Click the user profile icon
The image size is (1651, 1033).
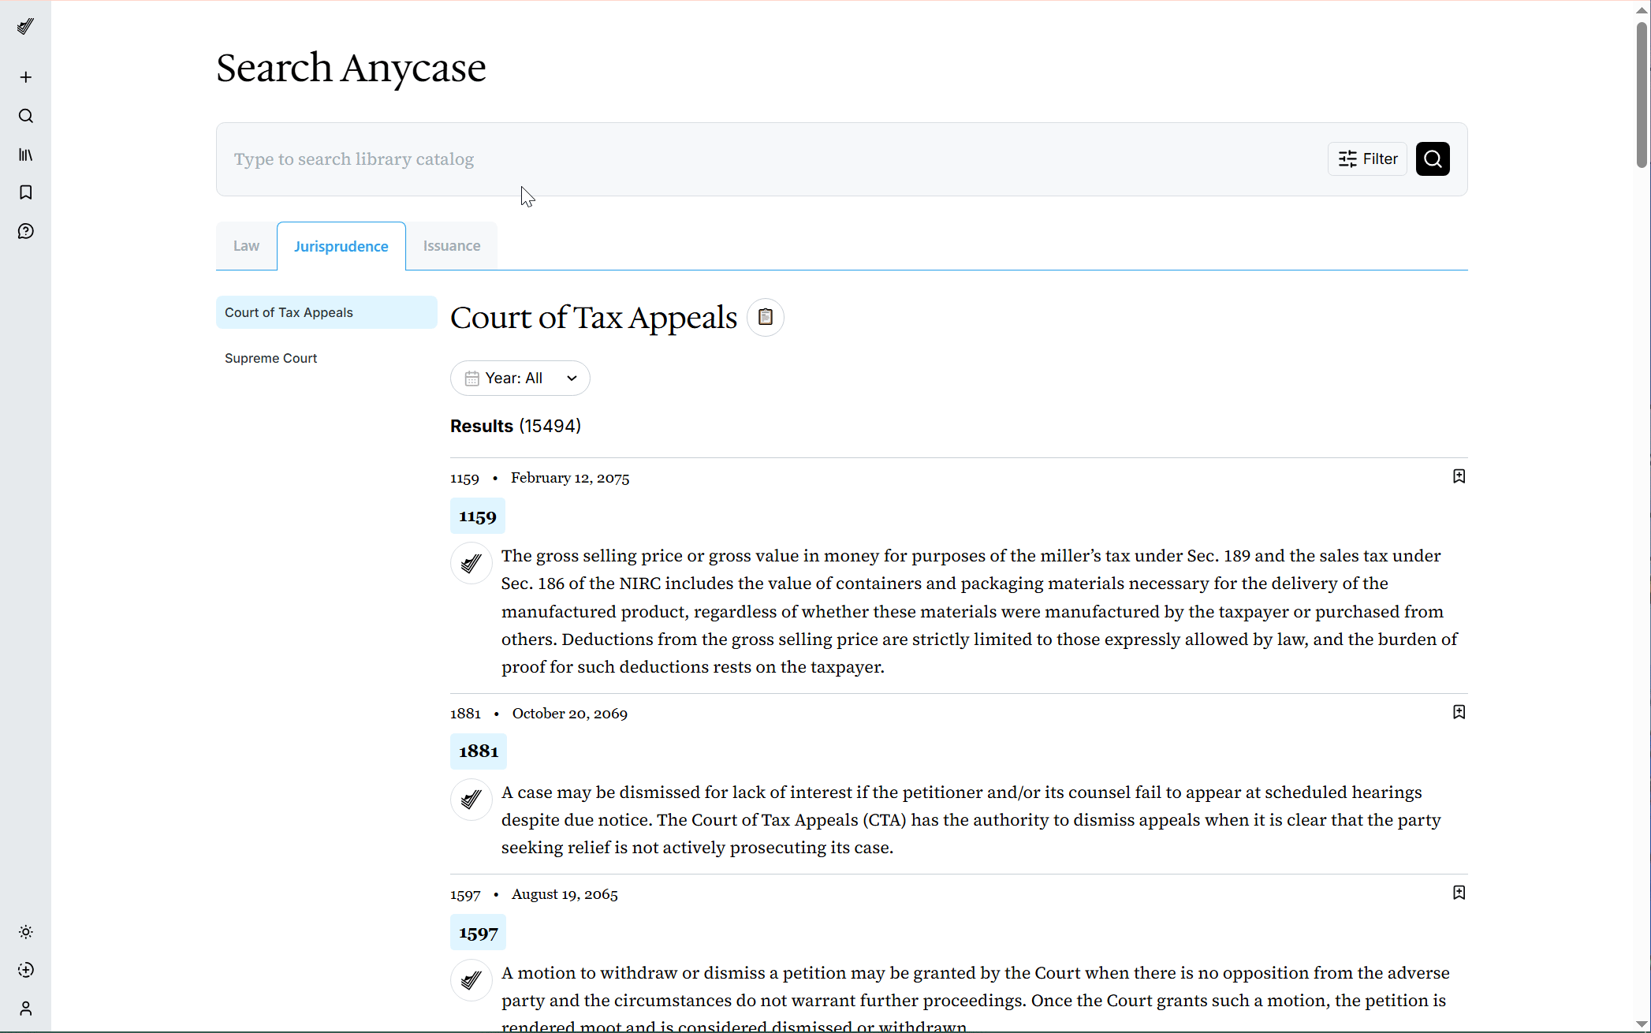pos(25,1009)
